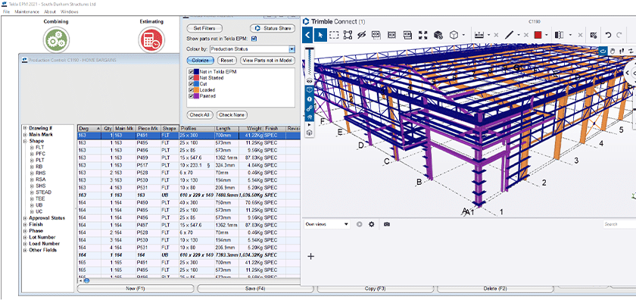This screenshot has width=636, height=303.
Task: Choose the dashed rectangle area-select tool
Action: click(334, 36)
